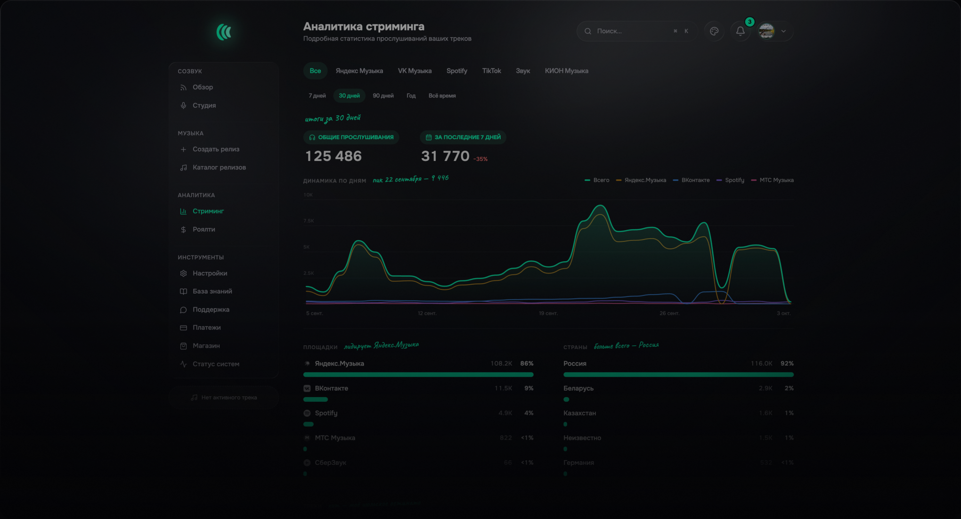Click Нет активного трека player bar
This screenshot has width=961, height=519.
tap(224, 398)
